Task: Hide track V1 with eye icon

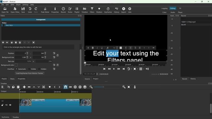Action: pos(10,105)
